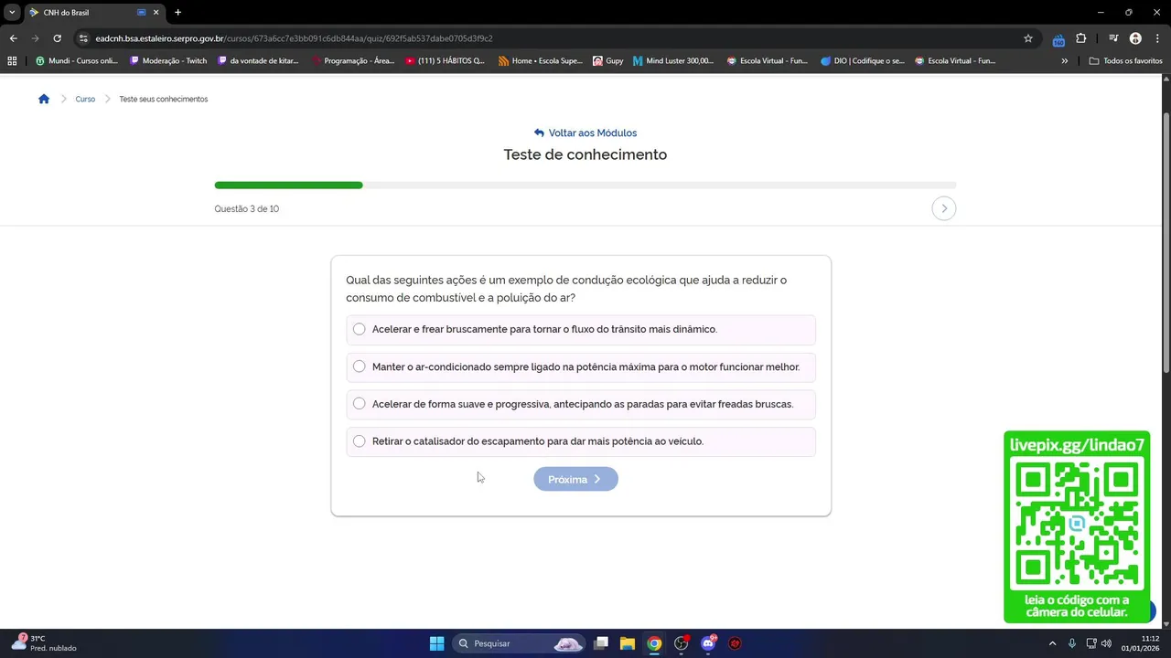The width and height of the screenshot is (1171, 658).
Task: Expand the hidden bookmarks chevron
Action: tap(1064, 60)
